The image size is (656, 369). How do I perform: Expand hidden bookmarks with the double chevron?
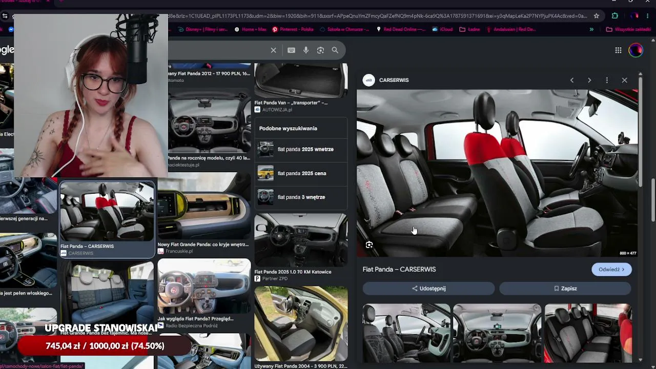pos(591,30)
